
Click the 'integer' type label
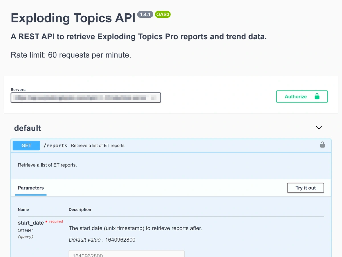(26, 230)
